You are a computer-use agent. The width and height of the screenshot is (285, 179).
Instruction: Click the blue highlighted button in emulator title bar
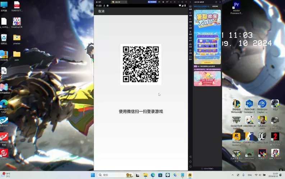pyautogui.click(x=152, y=2)
